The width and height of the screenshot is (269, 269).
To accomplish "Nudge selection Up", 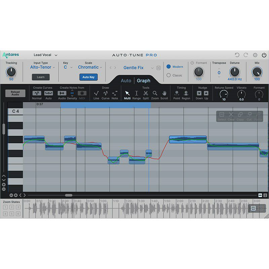I will (x=206, y=93).
